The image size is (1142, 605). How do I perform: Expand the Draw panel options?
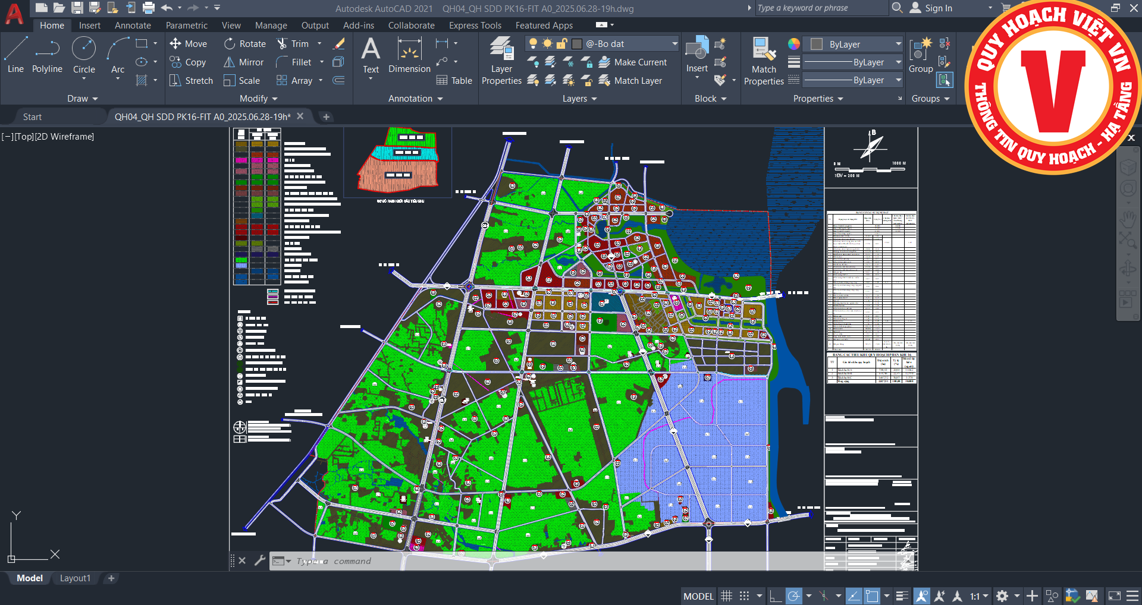82,99
